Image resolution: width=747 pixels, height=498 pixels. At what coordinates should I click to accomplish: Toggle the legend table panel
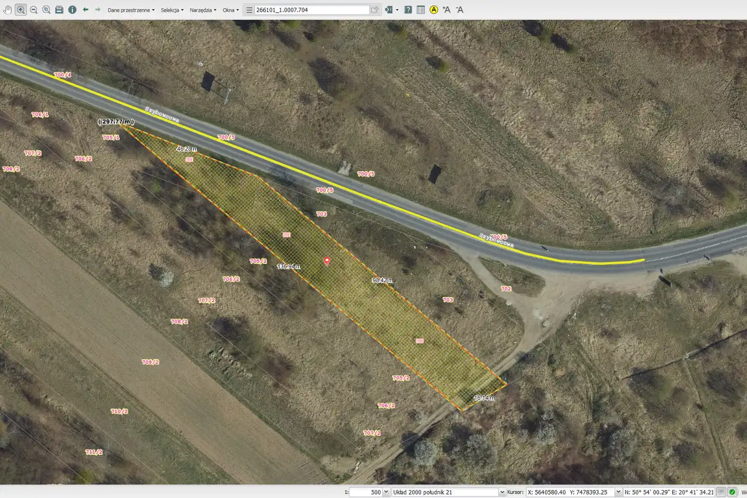click(x=421, y=9)
